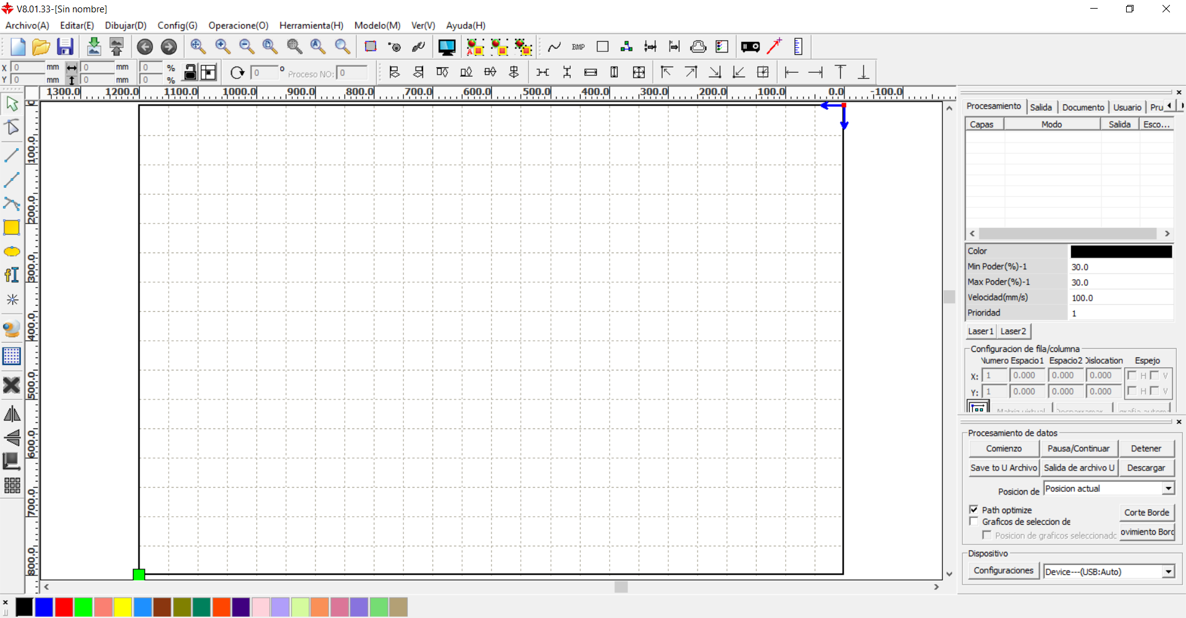Click the delete X tool icon
Image resolution: width=1186 pixels, height=618 pixels.
pos(12,385)
